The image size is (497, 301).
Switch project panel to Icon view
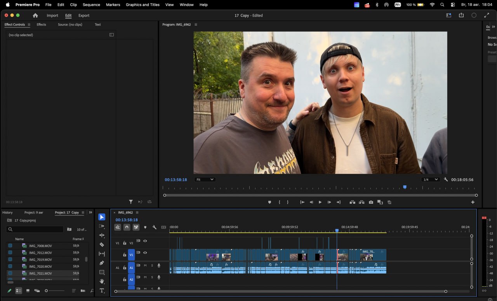click(28, 291)
